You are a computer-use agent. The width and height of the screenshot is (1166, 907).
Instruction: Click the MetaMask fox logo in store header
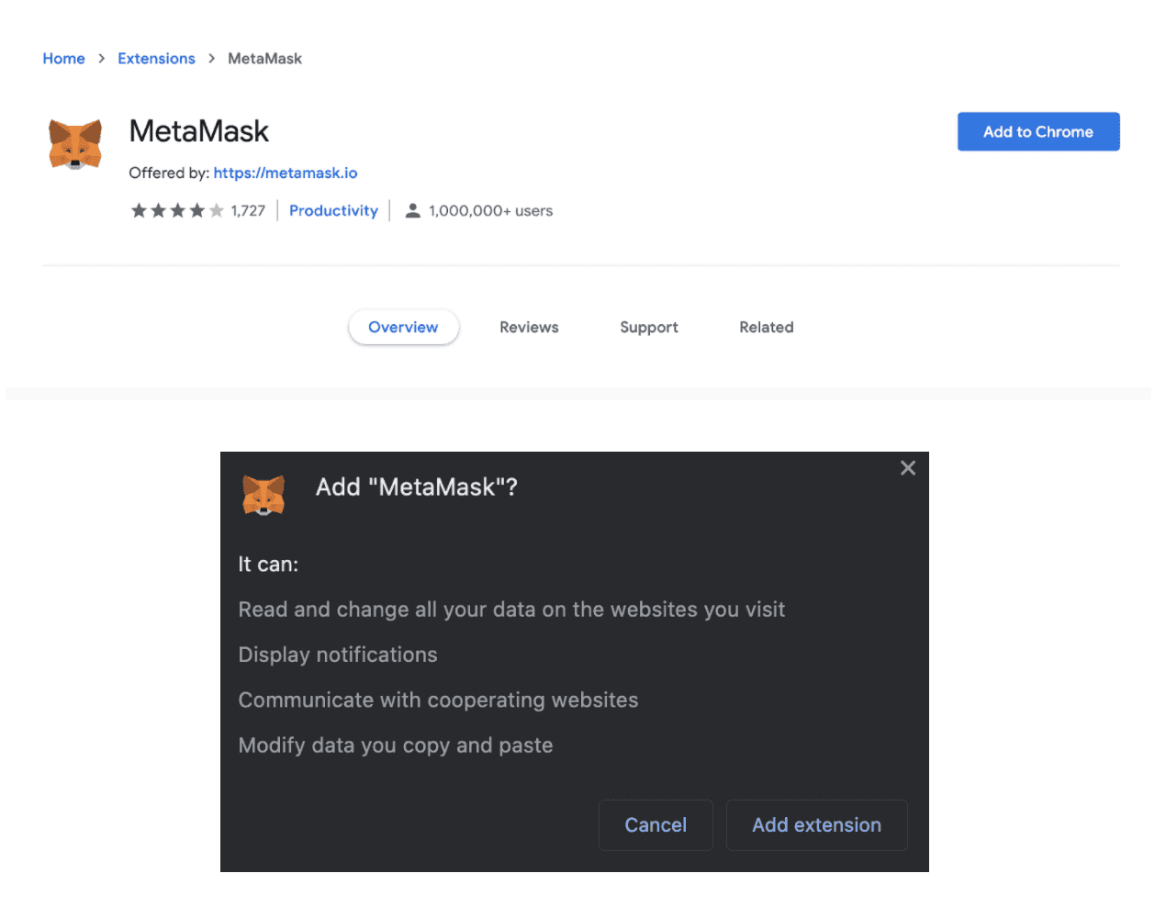point(75,144)
